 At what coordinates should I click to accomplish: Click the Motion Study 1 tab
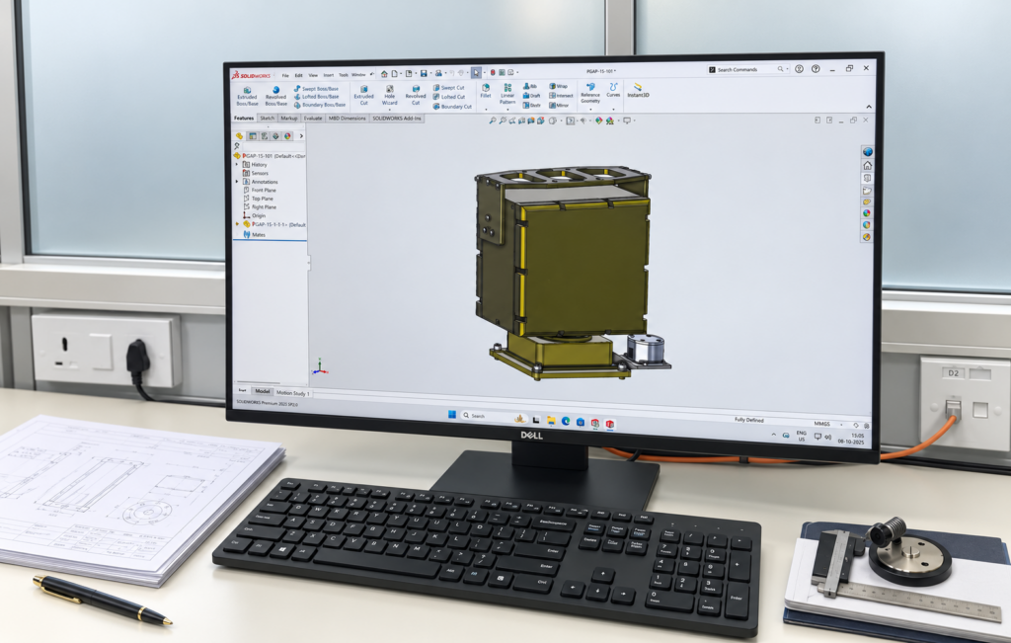click(x=292, y=393)
